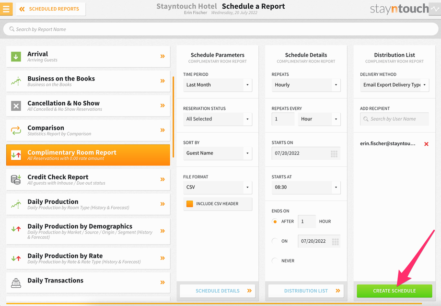Open Daily Production by Rate chevron

(x=162, y=258)
